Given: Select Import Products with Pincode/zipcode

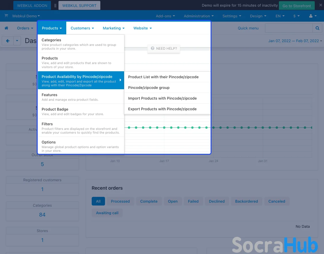Looking at the screenshot, I should coord(162,98).
